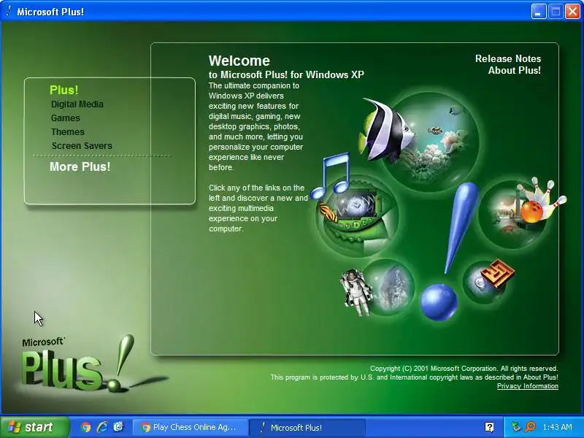Open Release Notes link

click(x=508, y=59)
